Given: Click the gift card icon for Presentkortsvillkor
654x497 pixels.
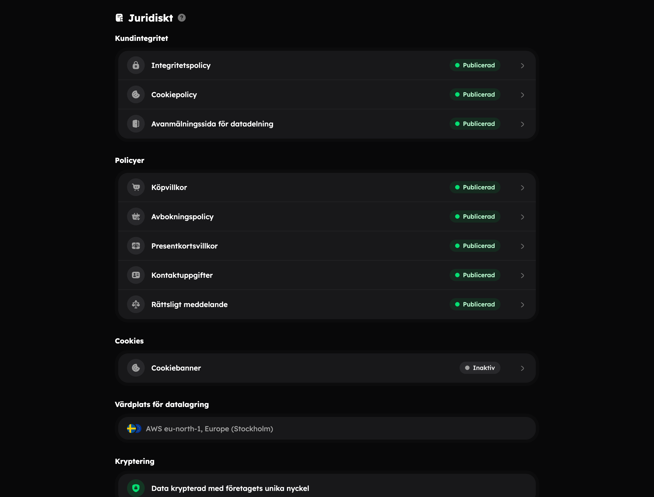Looking at the screenshot, I should click(x=136, y=246).
